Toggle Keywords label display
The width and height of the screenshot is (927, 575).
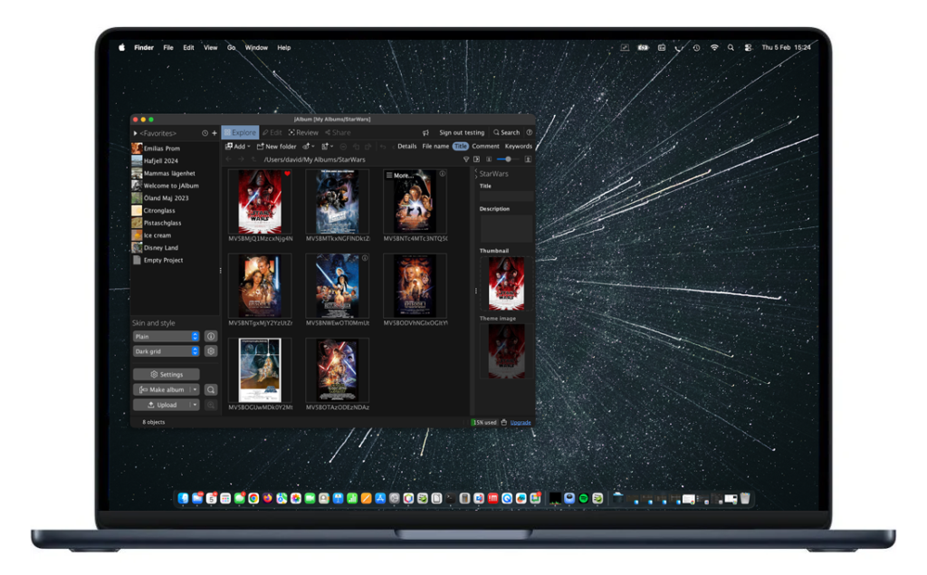coord(518,146)
